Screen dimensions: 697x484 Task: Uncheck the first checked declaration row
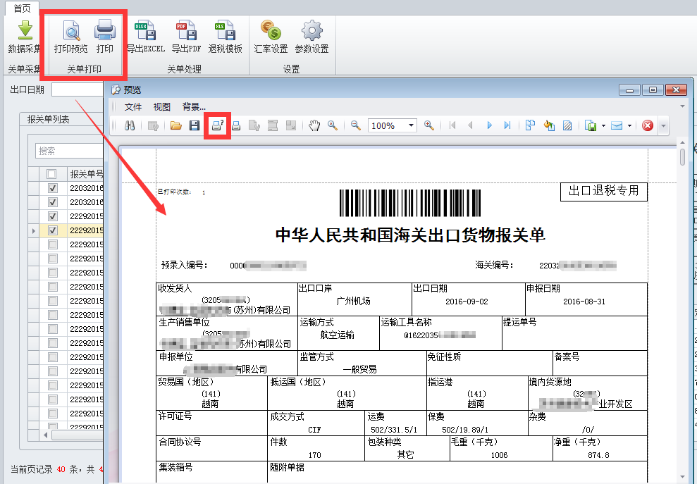click(x=52, y=189)
